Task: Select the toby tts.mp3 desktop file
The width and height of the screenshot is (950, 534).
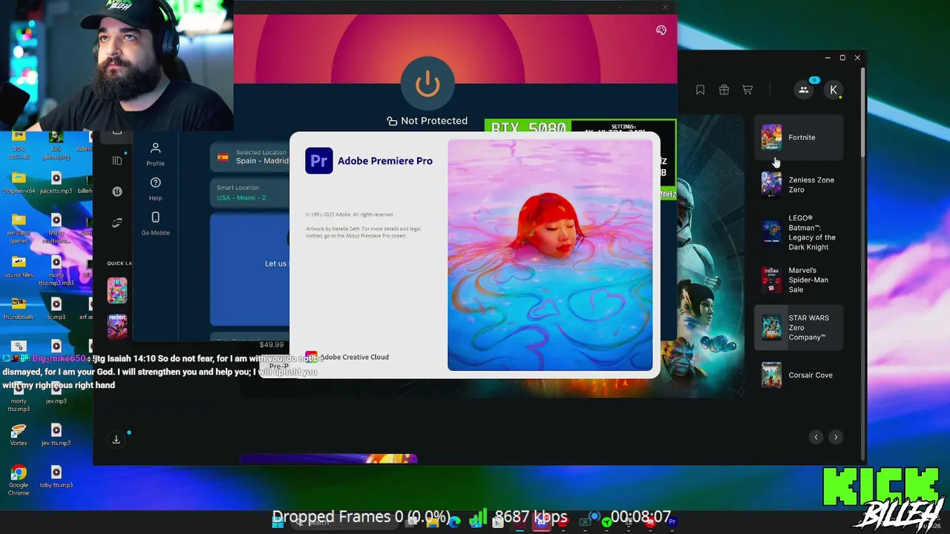Action: [x=56, y=476]
